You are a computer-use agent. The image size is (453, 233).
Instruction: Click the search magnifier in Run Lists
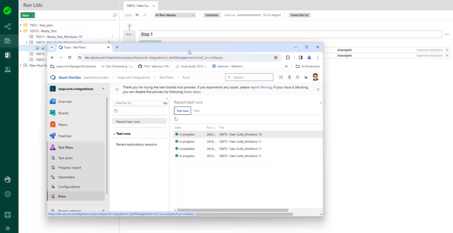[x=115, y=15]
